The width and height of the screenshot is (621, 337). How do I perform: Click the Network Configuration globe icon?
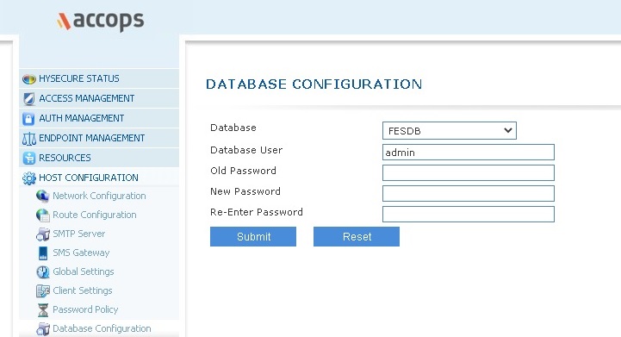coord(42,196)
